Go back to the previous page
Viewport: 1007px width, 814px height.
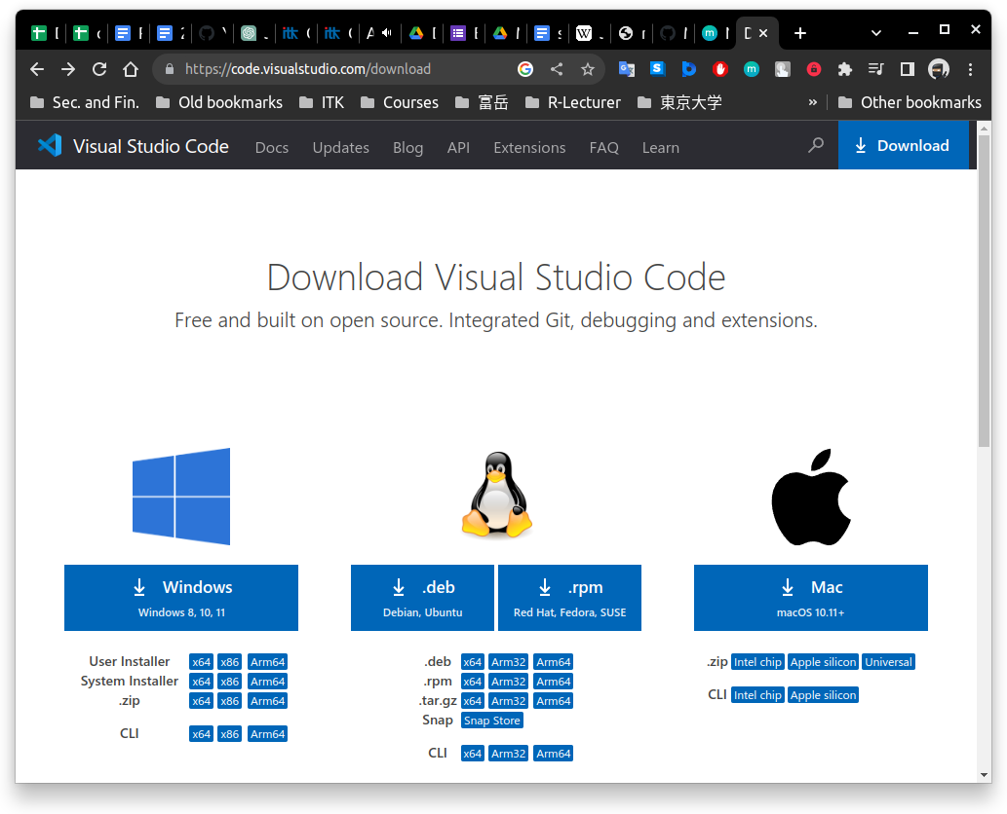coord(37,69)
